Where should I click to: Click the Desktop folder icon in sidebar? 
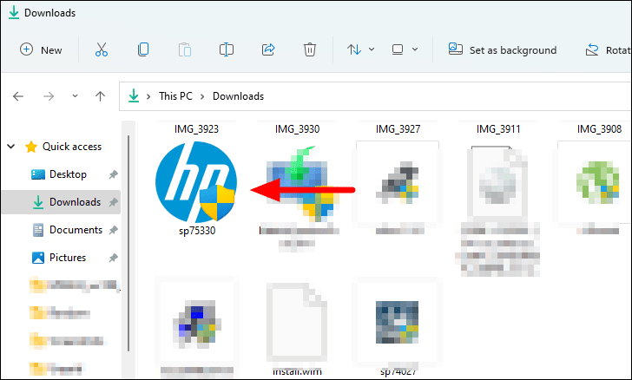tap(38, 174)
